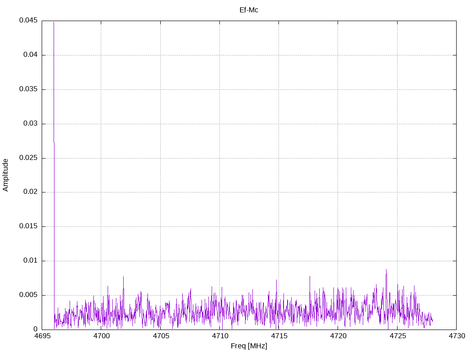Screen dimensions: 469x352
Task: Select the Amplitude y-axis label
Action: click(6, 175)
